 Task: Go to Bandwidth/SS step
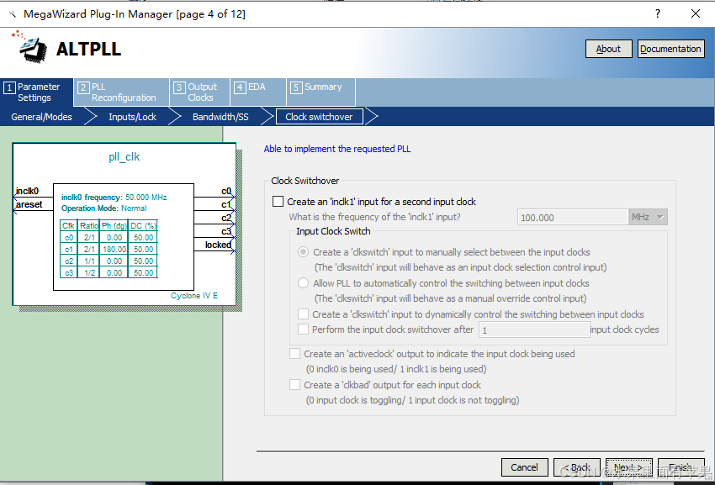[220, 117]
